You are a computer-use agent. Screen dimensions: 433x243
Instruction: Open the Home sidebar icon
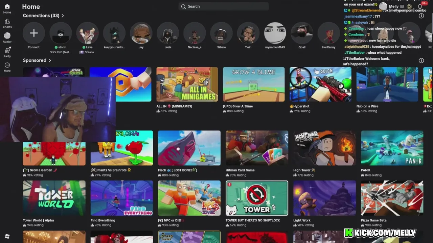tap(7, 9)
